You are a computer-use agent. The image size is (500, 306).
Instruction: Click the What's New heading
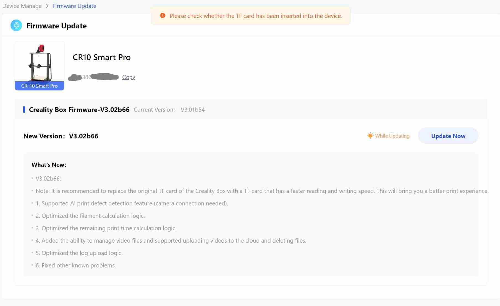[x=49, y=165]
